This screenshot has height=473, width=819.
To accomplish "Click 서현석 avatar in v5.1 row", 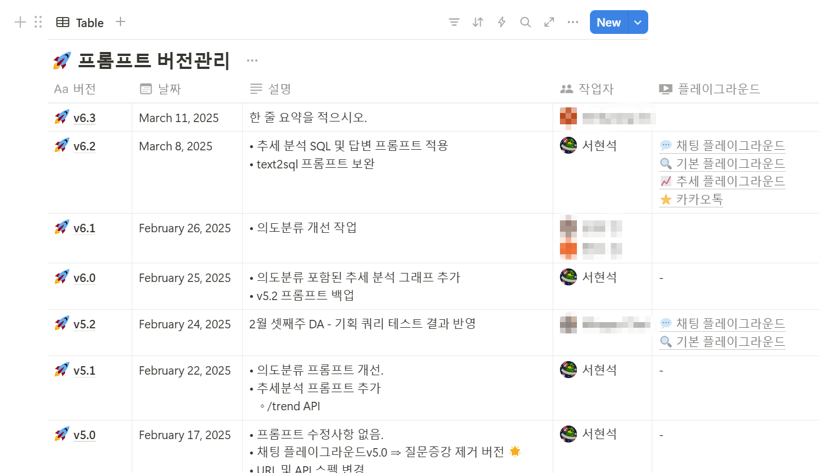I will [x=568, y=370].
